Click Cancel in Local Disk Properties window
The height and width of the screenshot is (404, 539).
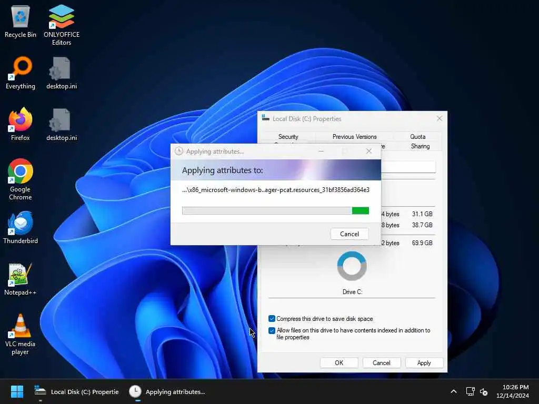[x=381, y=363]
